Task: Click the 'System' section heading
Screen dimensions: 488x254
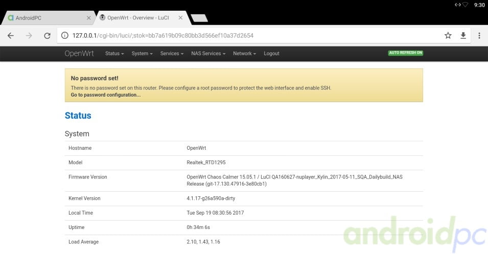Action: pyautogui.click(x=77, y=134)
